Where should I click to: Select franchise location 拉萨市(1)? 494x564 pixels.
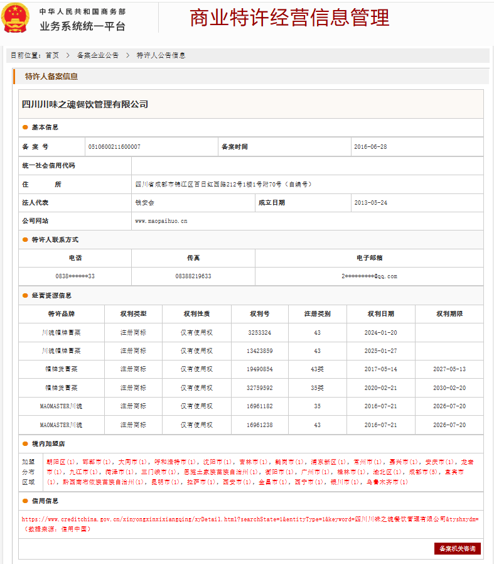[x=201, y=482]
